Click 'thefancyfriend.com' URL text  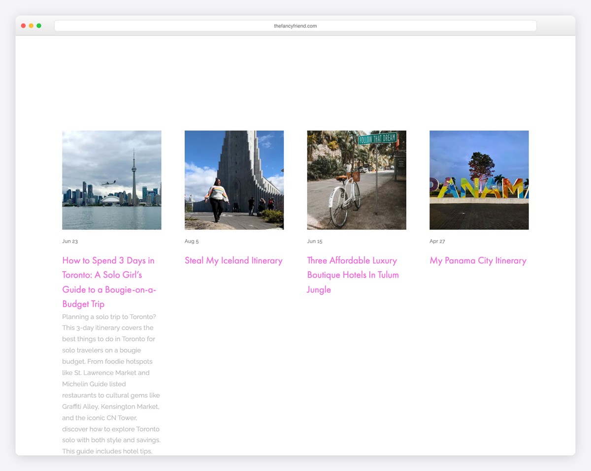tap(295, 26)
